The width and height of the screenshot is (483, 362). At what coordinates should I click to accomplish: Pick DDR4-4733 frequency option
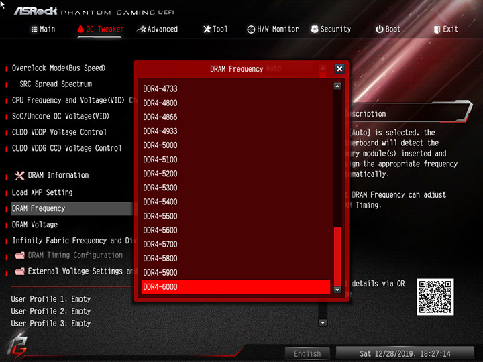[x=235, y=88]
